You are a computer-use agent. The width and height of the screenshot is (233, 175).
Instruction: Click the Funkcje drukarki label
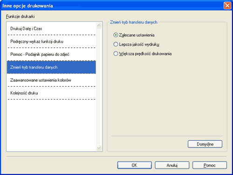[x=21, y=16]
